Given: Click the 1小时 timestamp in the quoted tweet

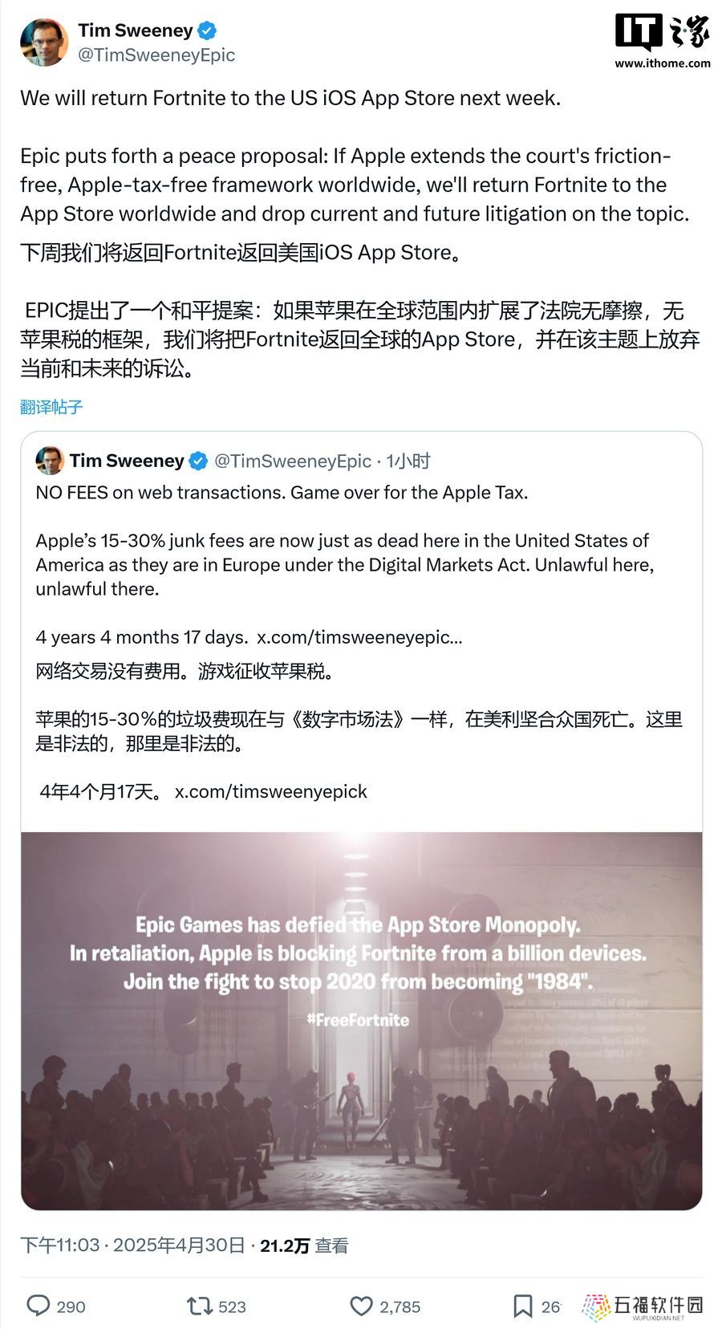Looking at the screenshot, I should tap(408, 461).
